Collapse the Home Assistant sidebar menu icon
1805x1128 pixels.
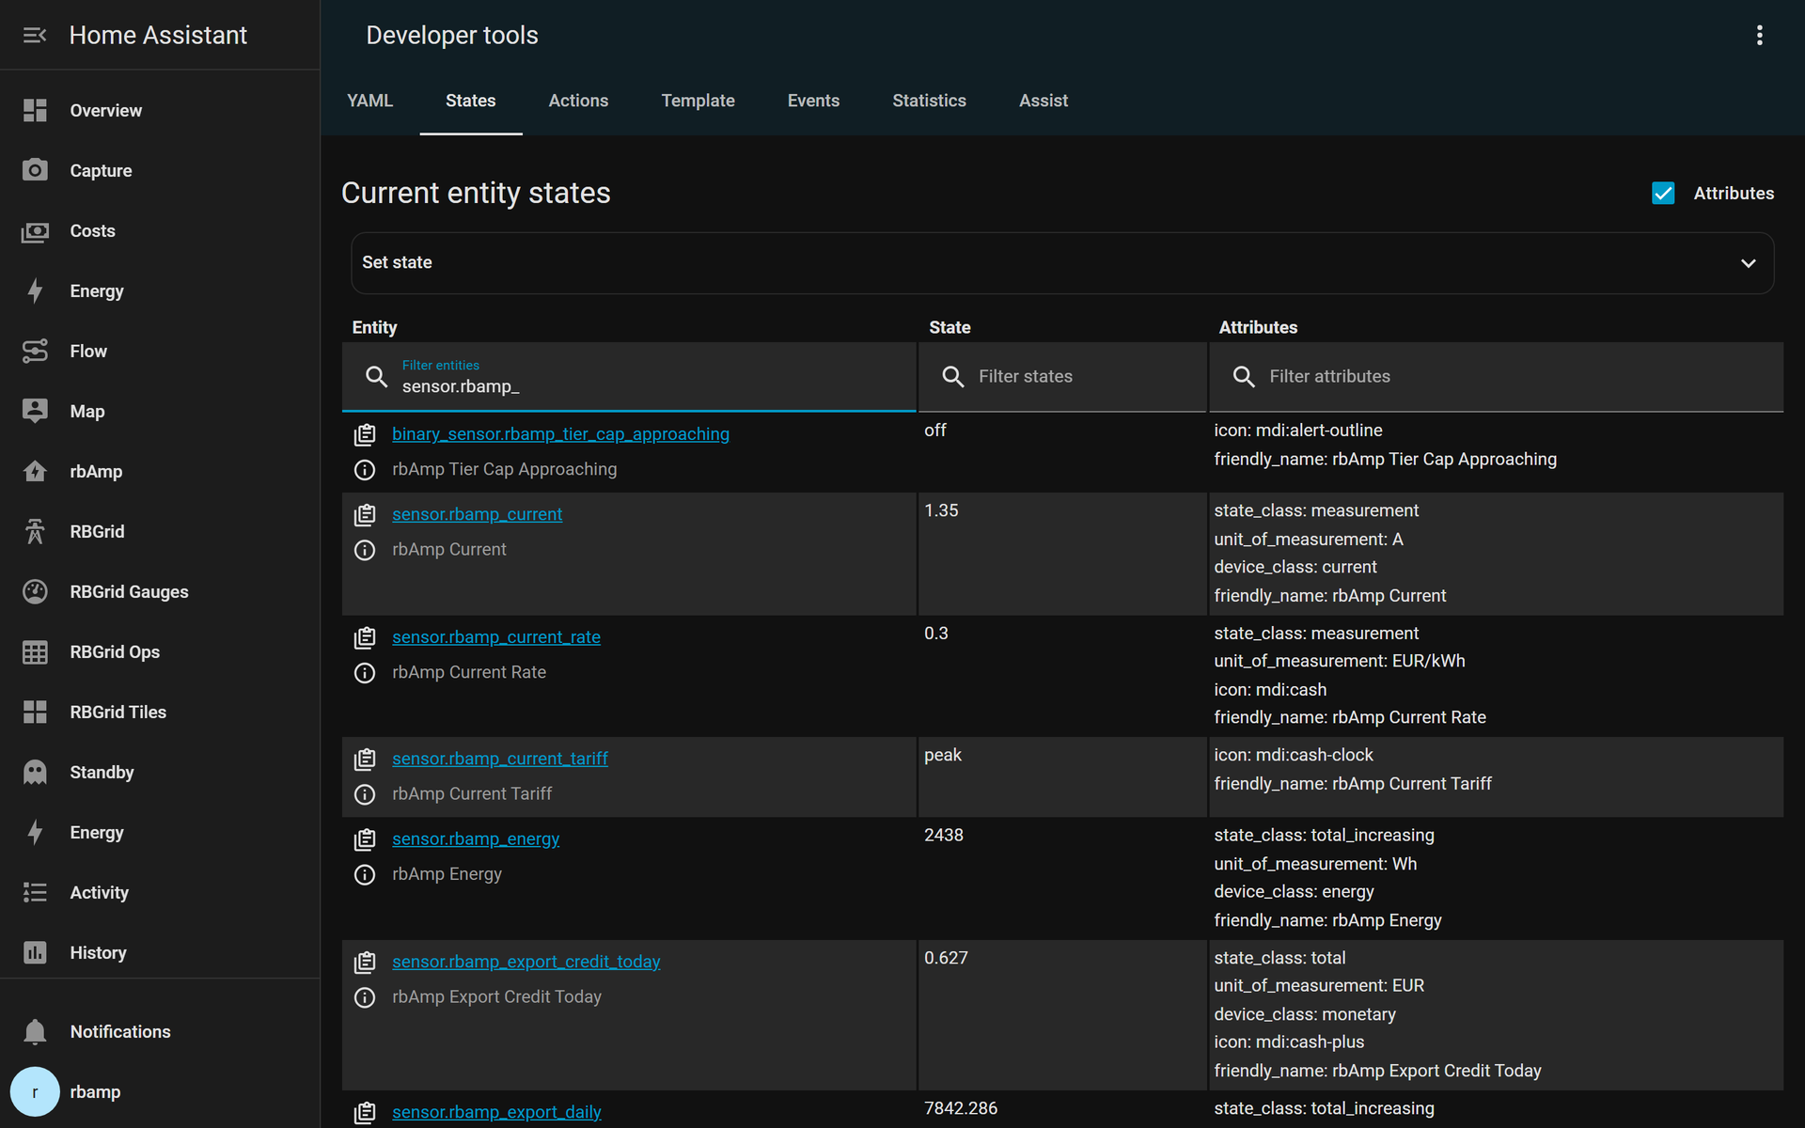click(x=35, y=35)
